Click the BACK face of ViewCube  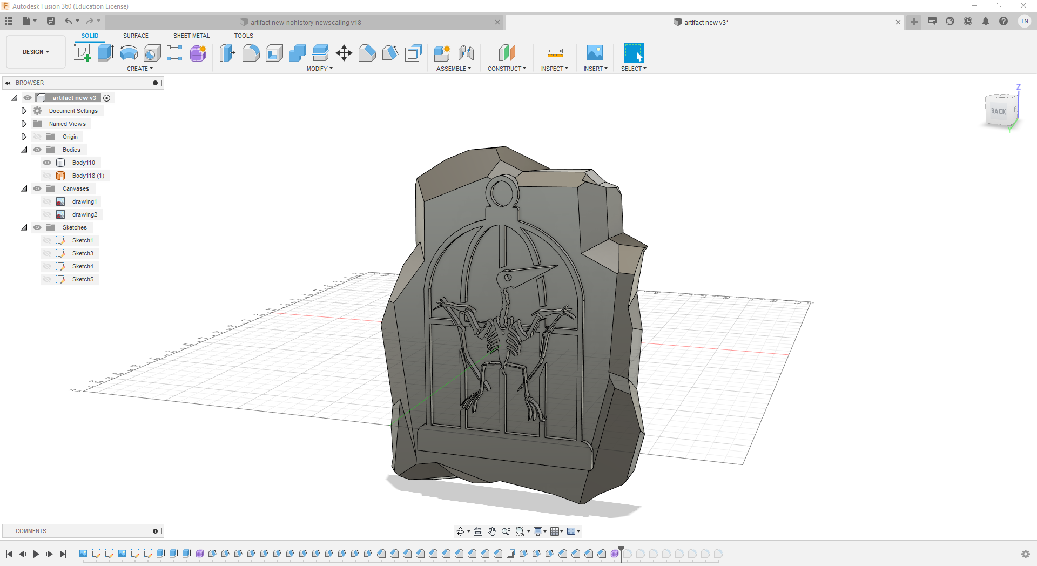click(x=999, y=111)
